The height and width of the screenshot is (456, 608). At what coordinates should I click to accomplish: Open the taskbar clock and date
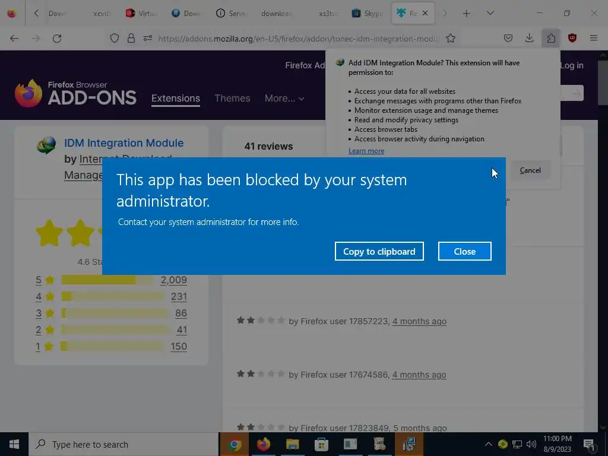[557, 444]
